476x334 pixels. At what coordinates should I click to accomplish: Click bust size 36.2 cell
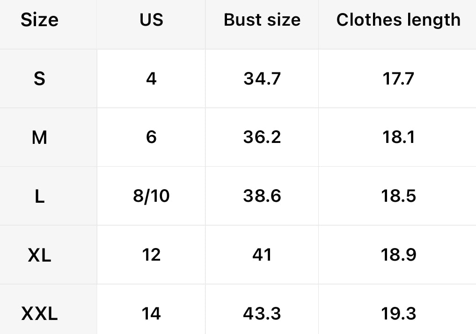pyautogui.click(x=262, y=138)
